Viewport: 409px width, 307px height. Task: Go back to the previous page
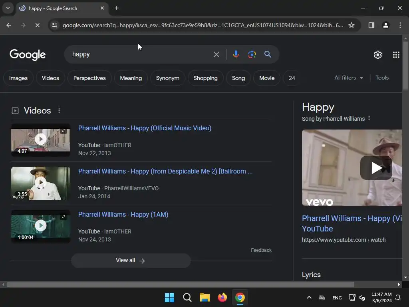point(9,25)
